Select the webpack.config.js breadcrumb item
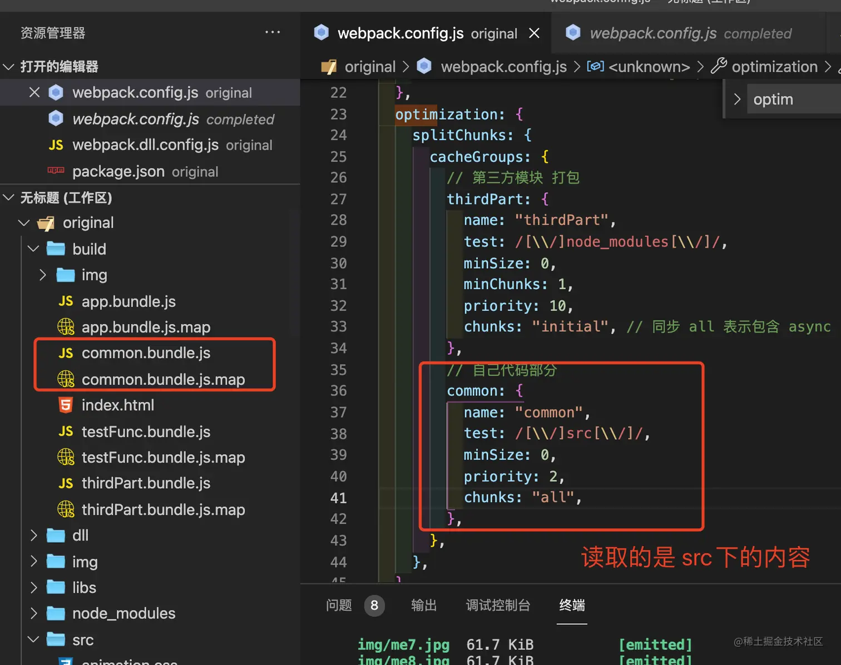 click(503, 67)
